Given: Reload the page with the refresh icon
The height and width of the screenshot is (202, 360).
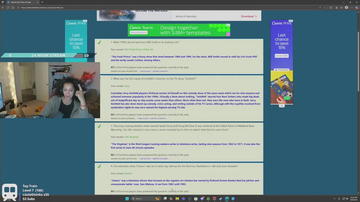Looking at the screenshot, I should coord(8,8).
